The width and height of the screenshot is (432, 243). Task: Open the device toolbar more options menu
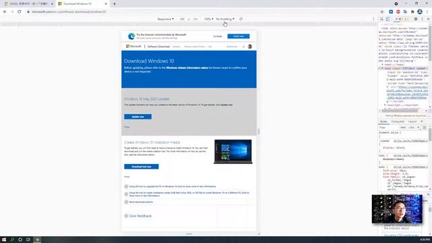[373, 19]
